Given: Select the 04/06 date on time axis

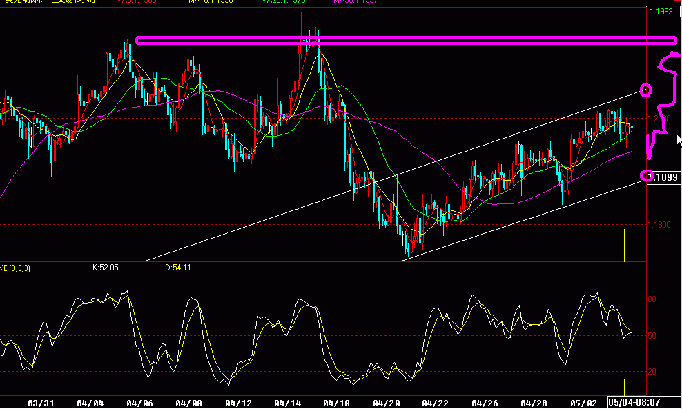Looking at the screenshot, I should tap(139, 403).
